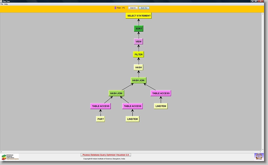Click the VIEW plan node
Viewport: 268px width, 165px height.
pos(139,42)
